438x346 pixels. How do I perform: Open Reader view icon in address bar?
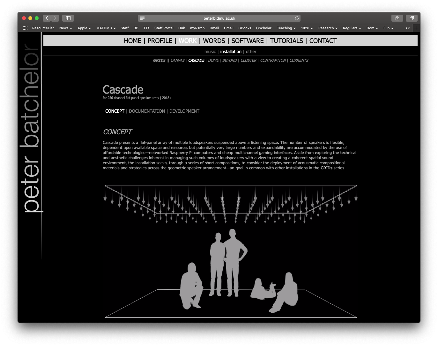[142, 18]
